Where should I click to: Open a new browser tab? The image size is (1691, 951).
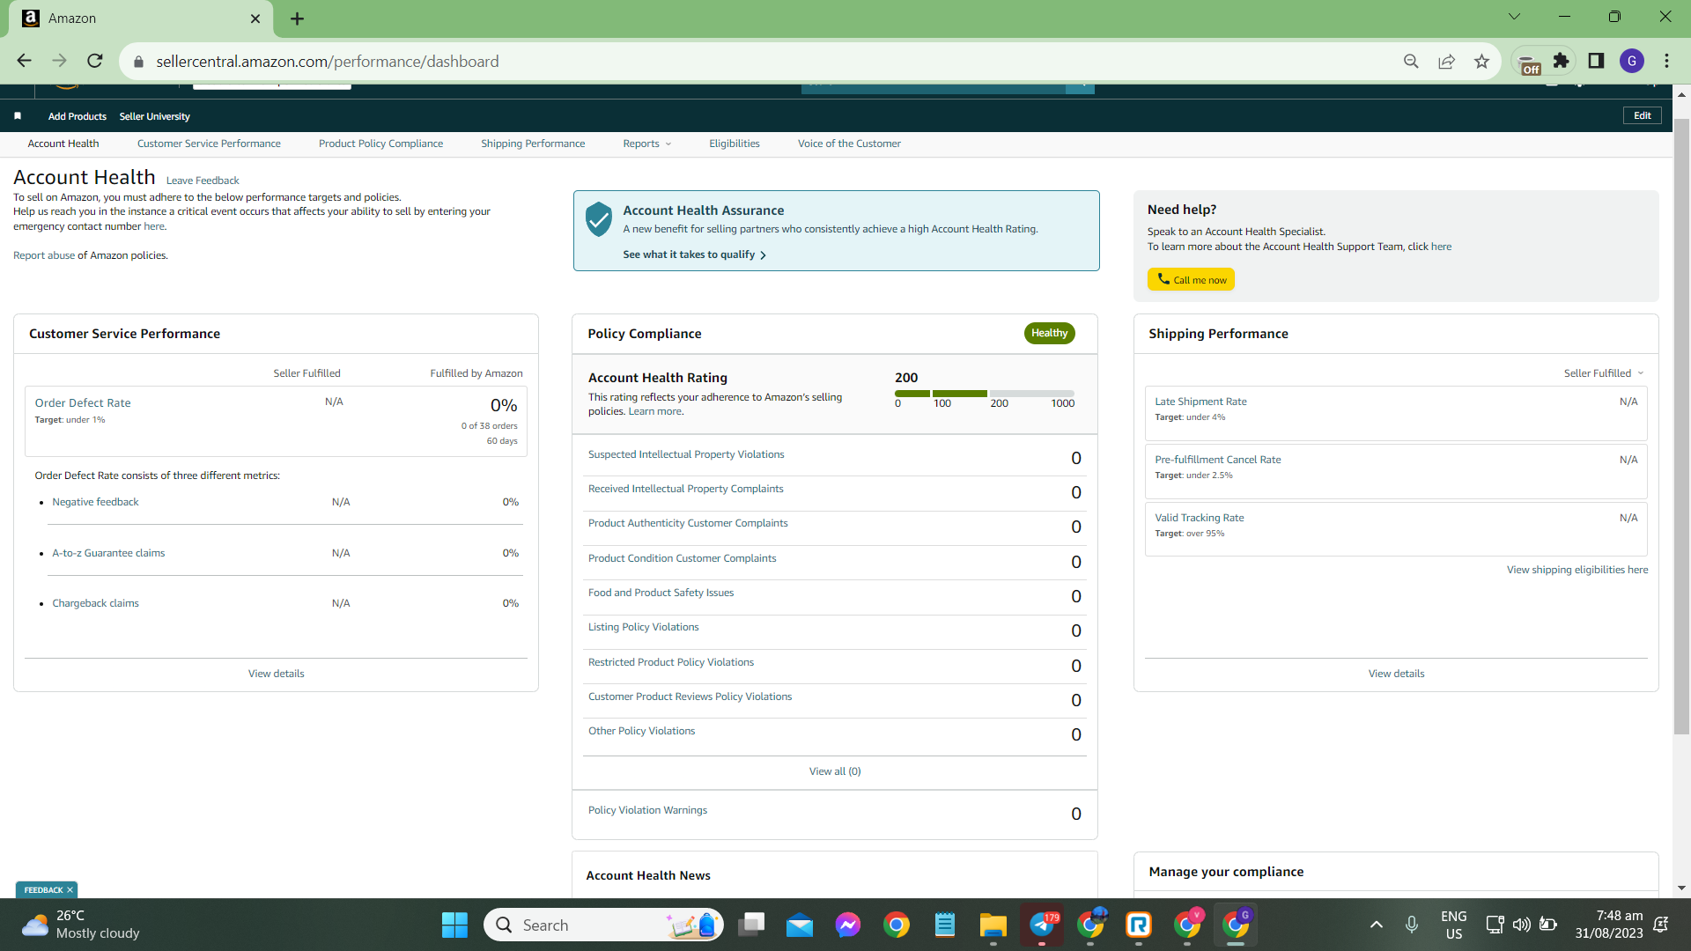click(297, 18)
